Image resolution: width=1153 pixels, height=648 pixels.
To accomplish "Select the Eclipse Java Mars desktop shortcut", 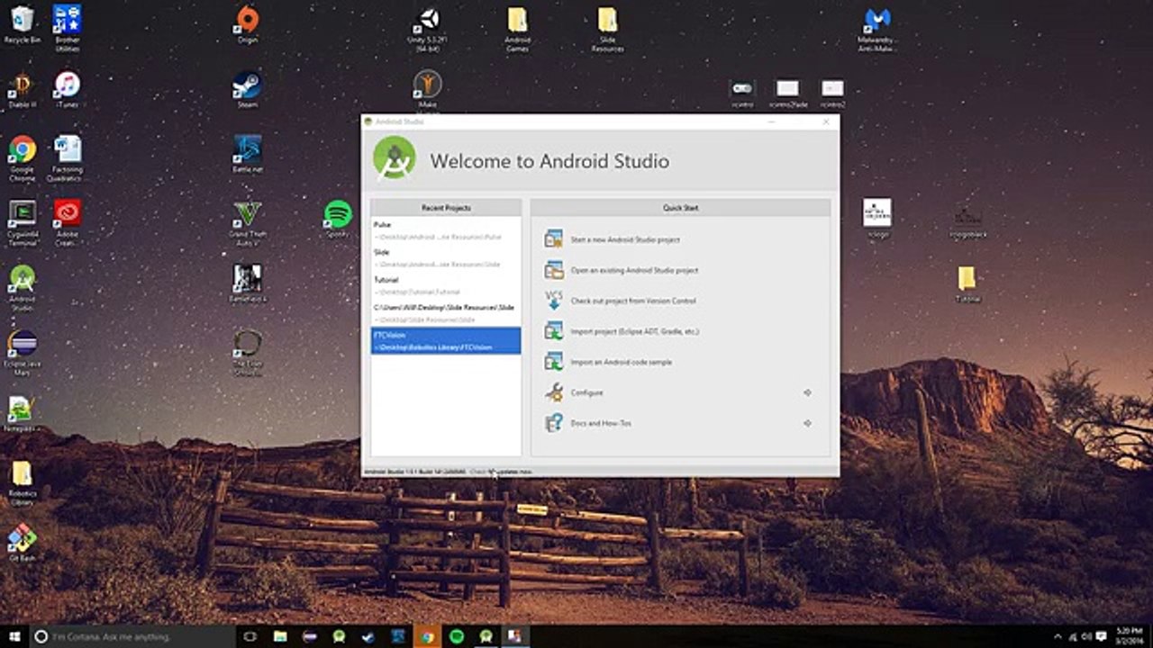I will click(x=23, y=352).
